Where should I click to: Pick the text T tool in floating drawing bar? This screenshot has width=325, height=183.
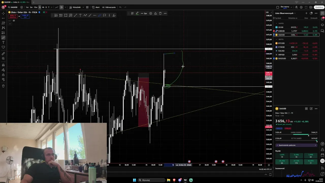(80, 15)
